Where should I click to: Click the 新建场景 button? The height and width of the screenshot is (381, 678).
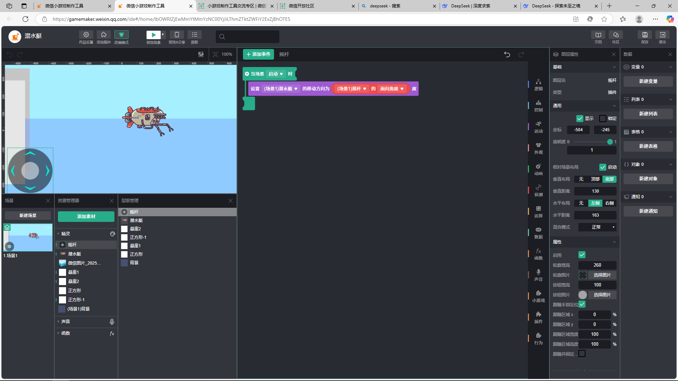(x=28, y=216)
